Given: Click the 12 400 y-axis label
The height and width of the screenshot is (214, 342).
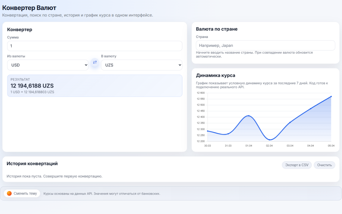Looking at the screenshot, I should pos(201,117).
